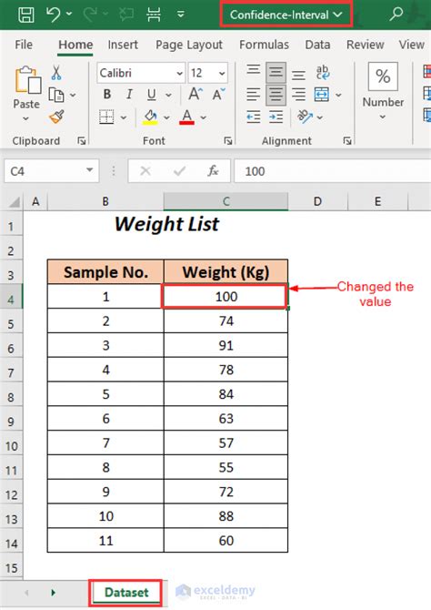Viewport: 431px width, 610px height.
Task: Click Increase Indent icon
Action: click(276, 117)
